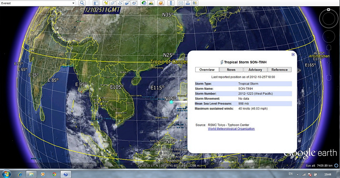Close the Tropical Storm SON-TINH balloon

pos(293,54)
